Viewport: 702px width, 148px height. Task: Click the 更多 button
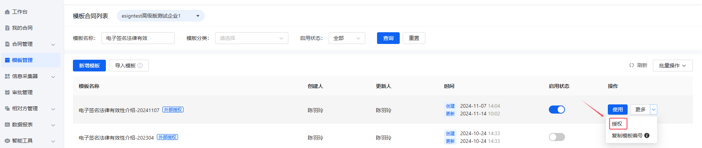pos(640,110)
